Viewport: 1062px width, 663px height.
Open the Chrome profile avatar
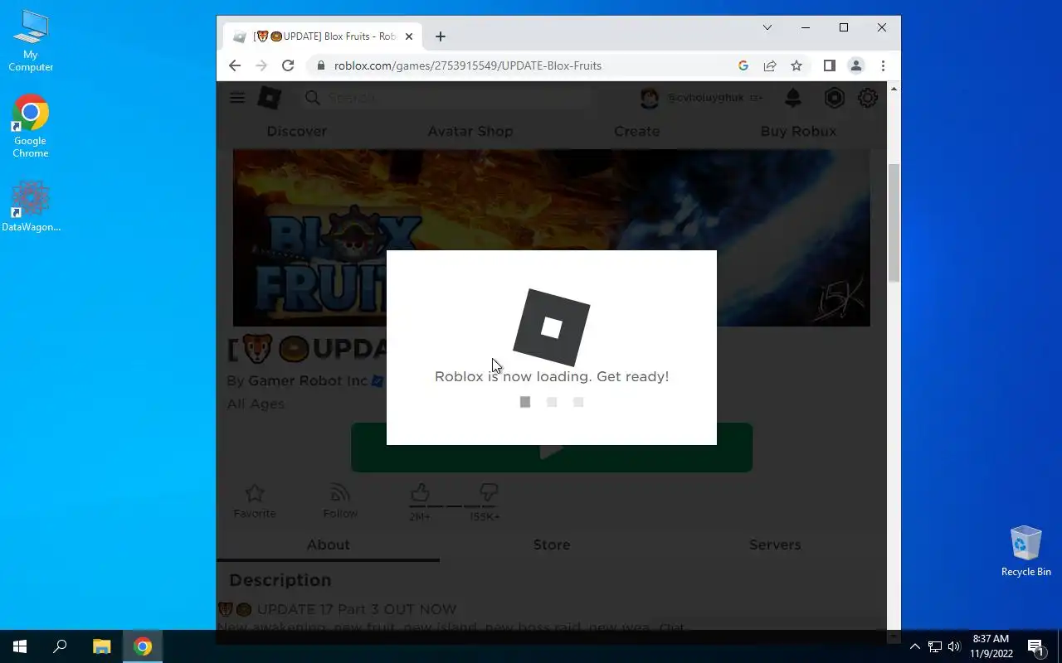[856, 65]
